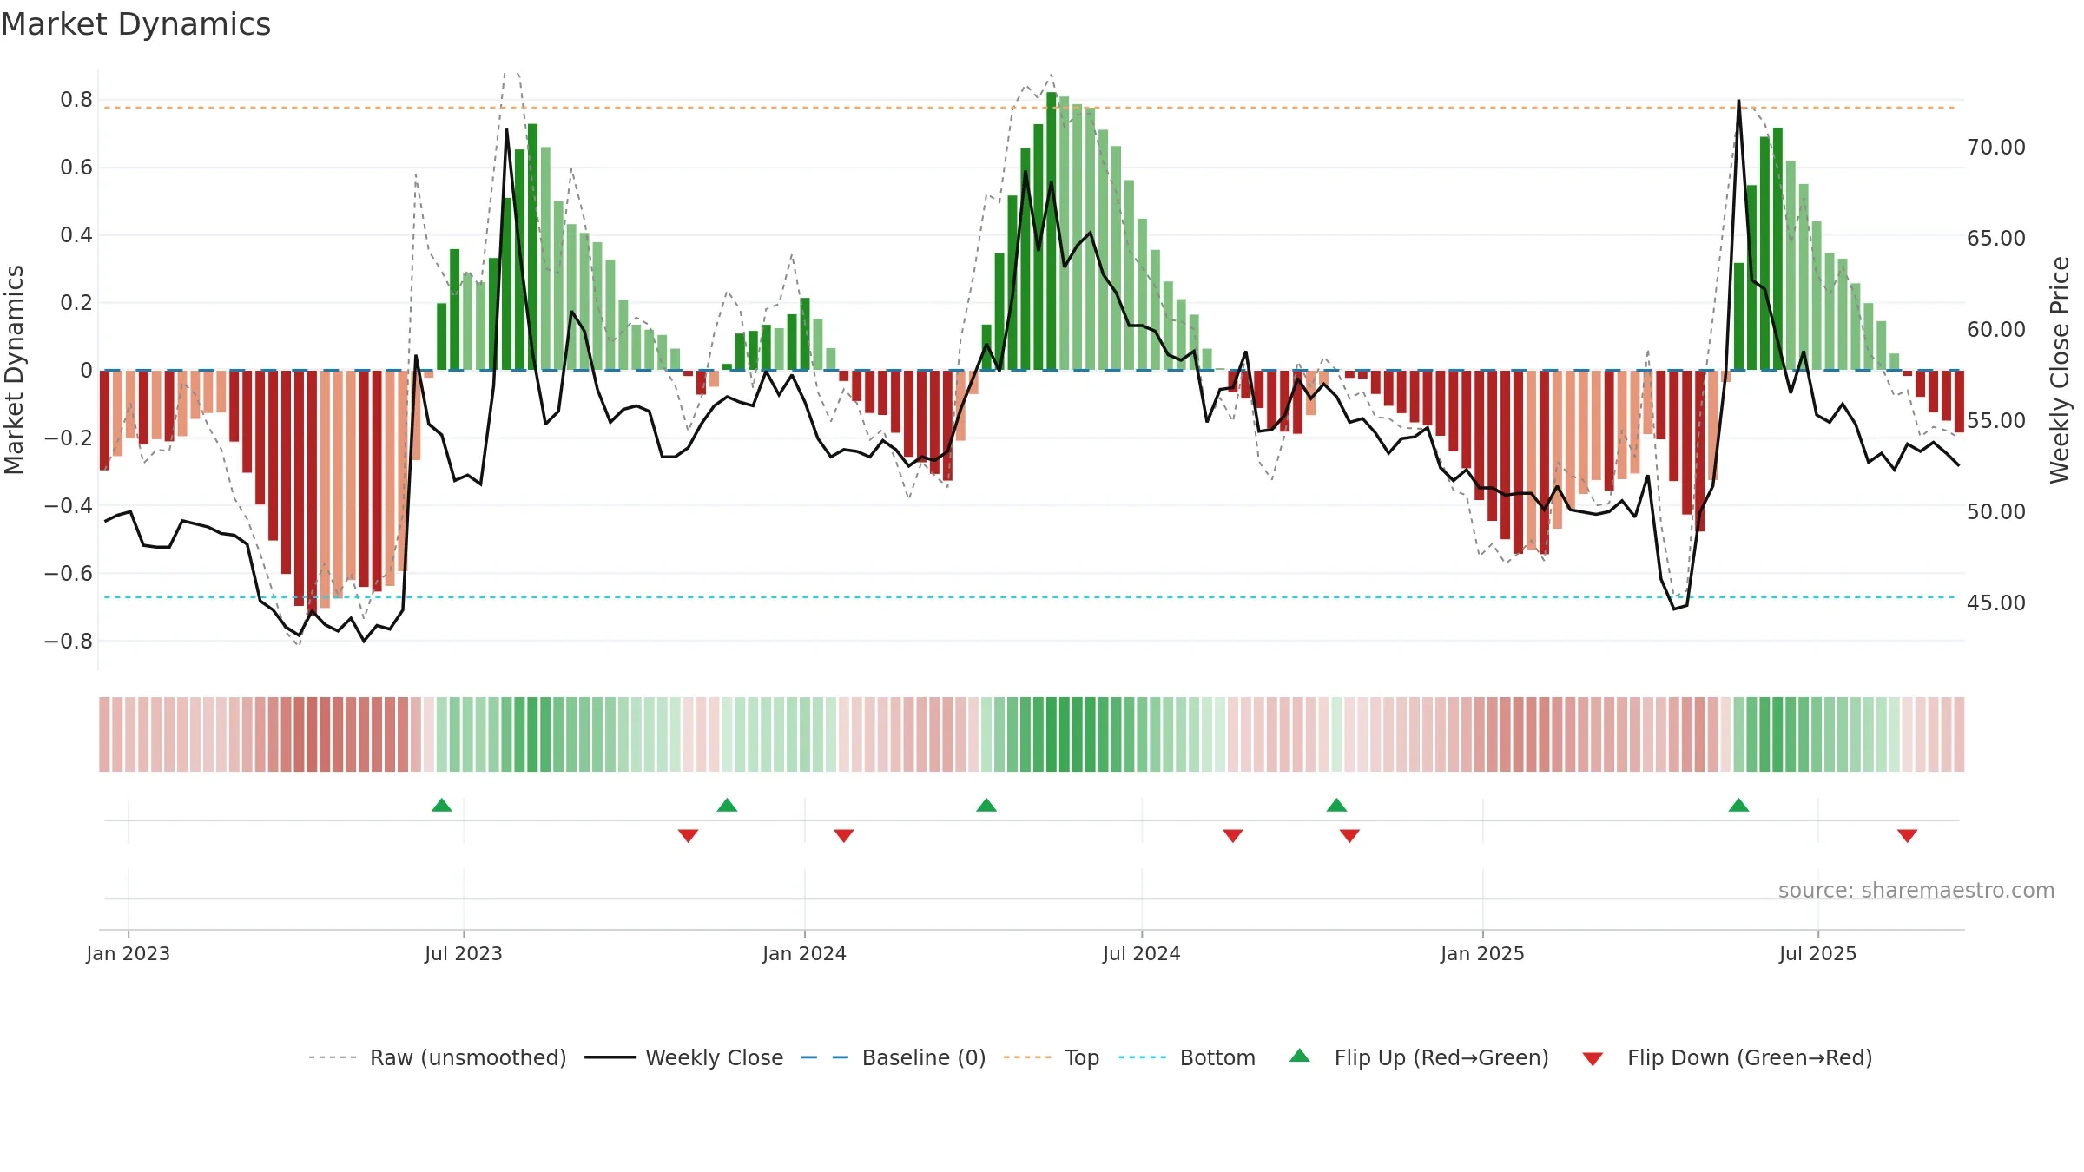Click the source: sharemaestro.com text
This screenshot has height=1172, width=2084.
click(1916, 890)
